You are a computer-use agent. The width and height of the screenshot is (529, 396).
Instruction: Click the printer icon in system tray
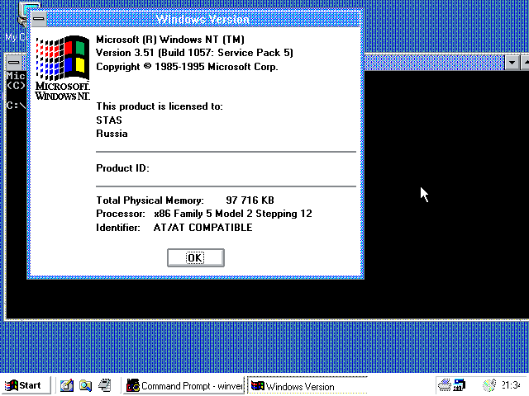[x=446, y=385]
